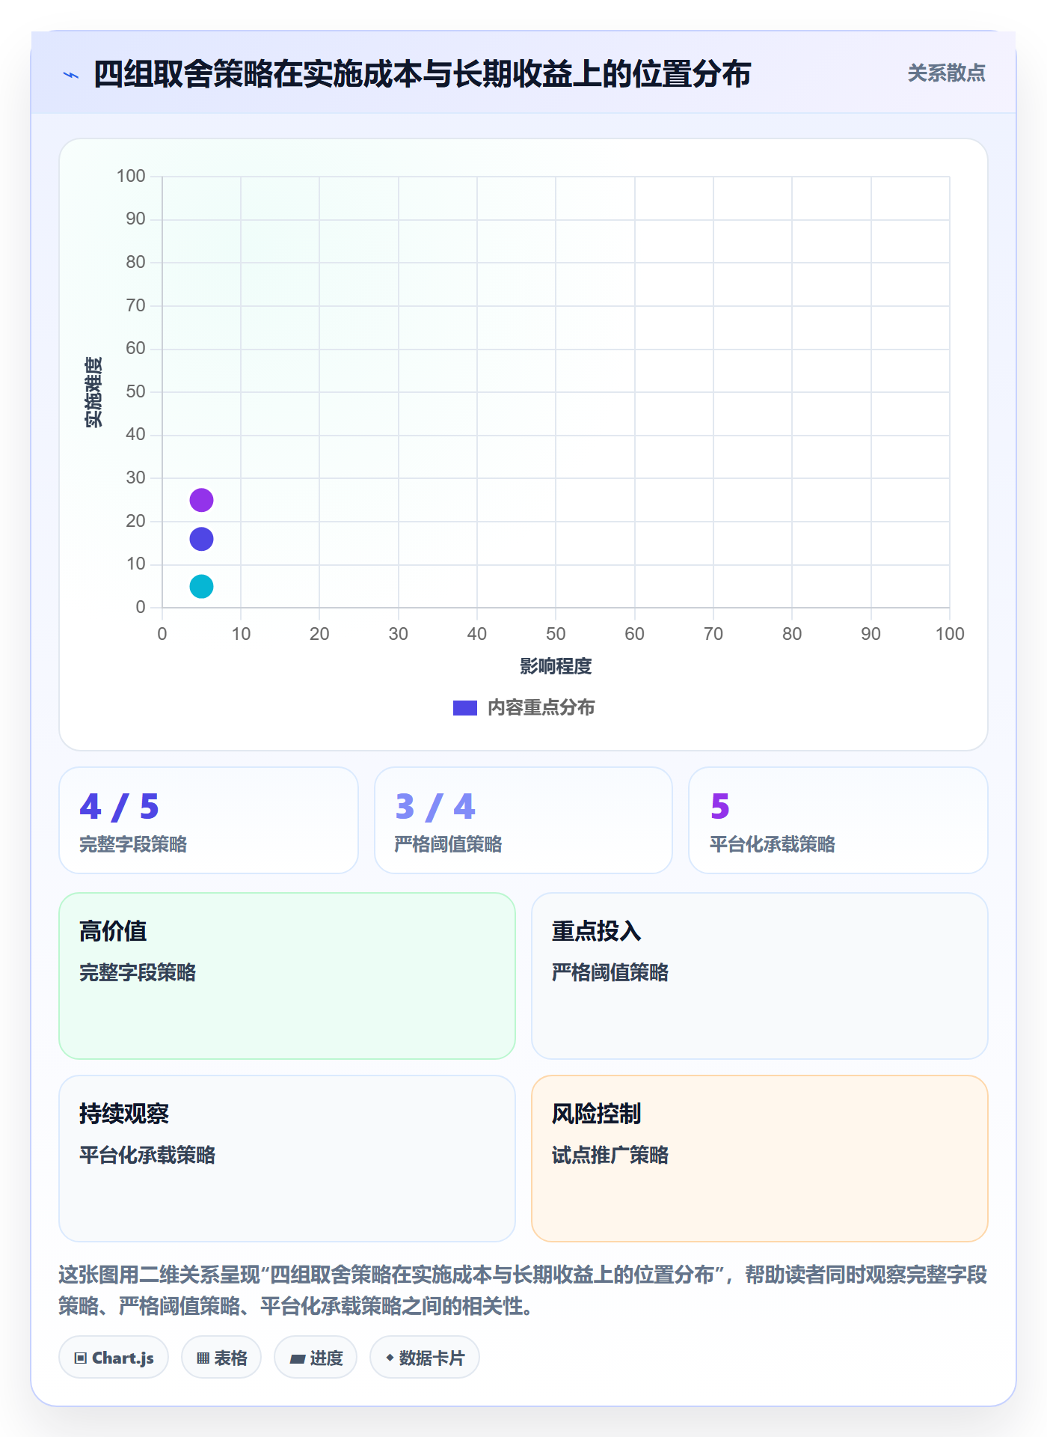The height and width of the screenshot is (1437, 1047).
Task: Click 严格阈值策略 label under 3 / 4
Action: [449, 844]
